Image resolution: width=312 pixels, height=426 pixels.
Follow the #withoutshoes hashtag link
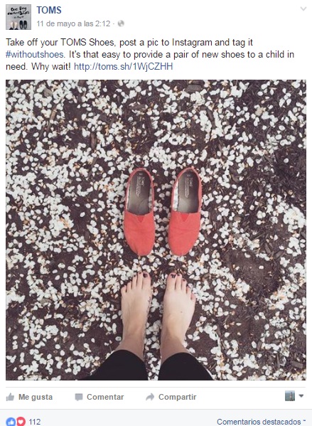(36, 54)
